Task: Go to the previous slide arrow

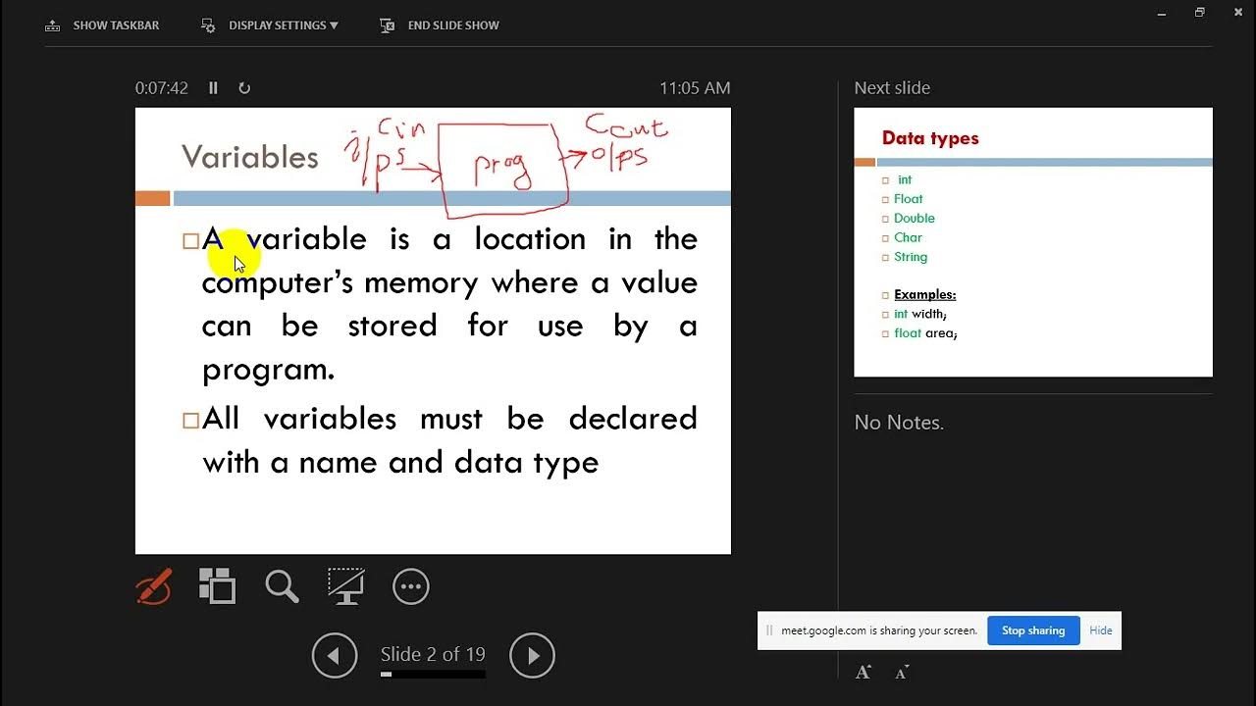Action: [x=335, y=655]
